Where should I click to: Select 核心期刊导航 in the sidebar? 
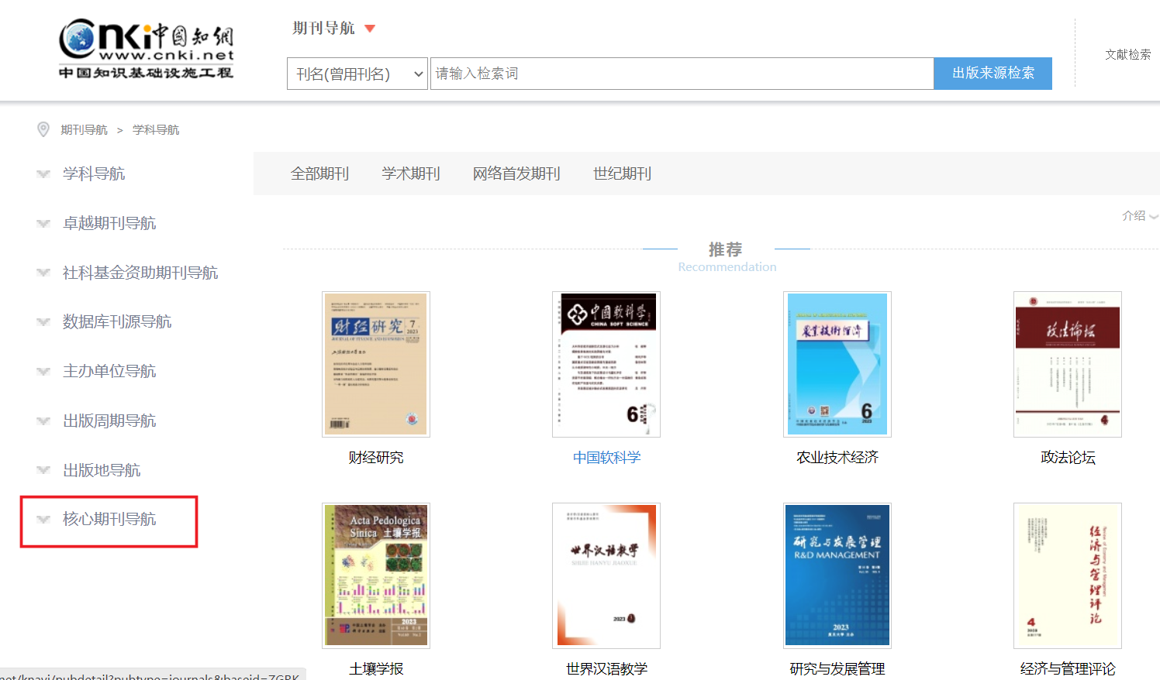[109, 519]
